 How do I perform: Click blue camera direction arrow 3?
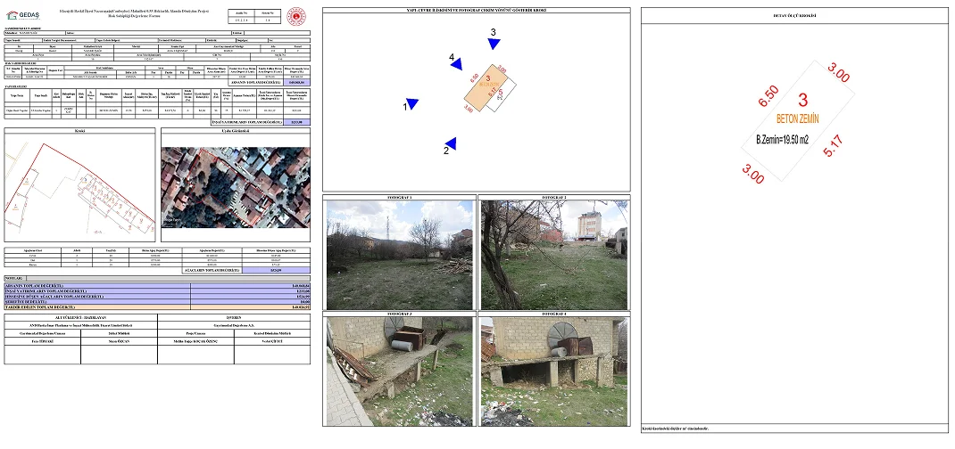coord(494,44)
